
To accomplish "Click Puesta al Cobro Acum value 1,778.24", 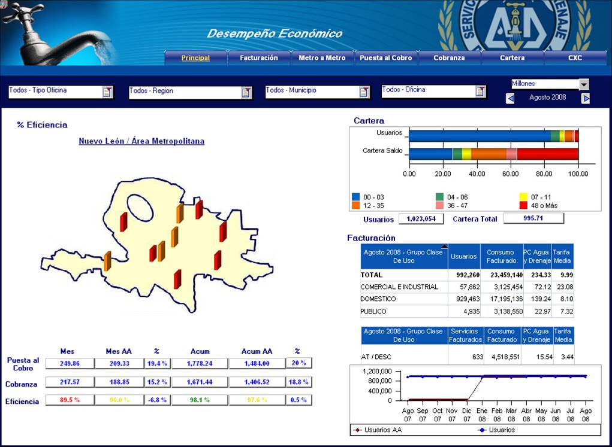I will (200, 363).
